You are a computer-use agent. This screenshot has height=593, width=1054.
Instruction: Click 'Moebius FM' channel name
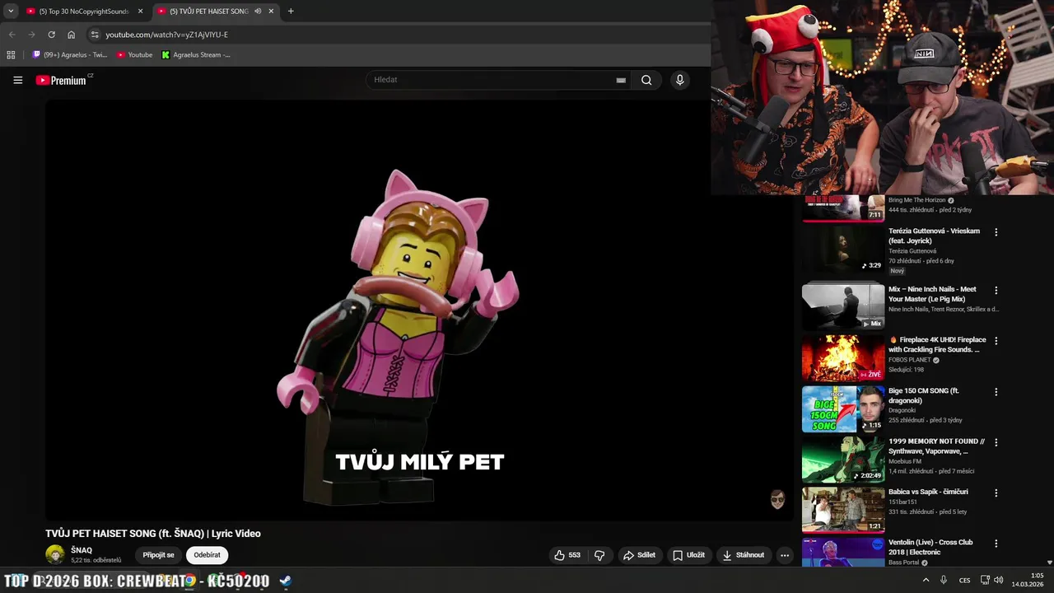point(904,461)
